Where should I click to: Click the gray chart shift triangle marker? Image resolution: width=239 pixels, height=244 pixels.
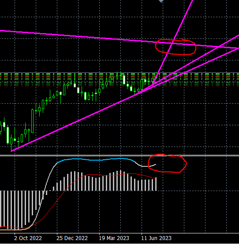[x=161, y=1]
